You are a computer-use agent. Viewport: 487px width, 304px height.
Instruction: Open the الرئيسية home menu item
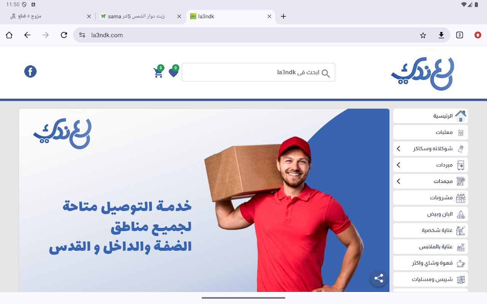[x=430, y=116]
